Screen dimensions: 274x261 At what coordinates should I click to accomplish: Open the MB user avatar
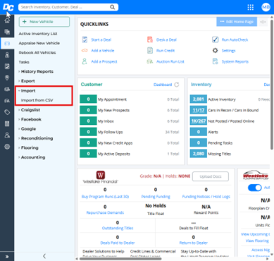tap(266, 7)
